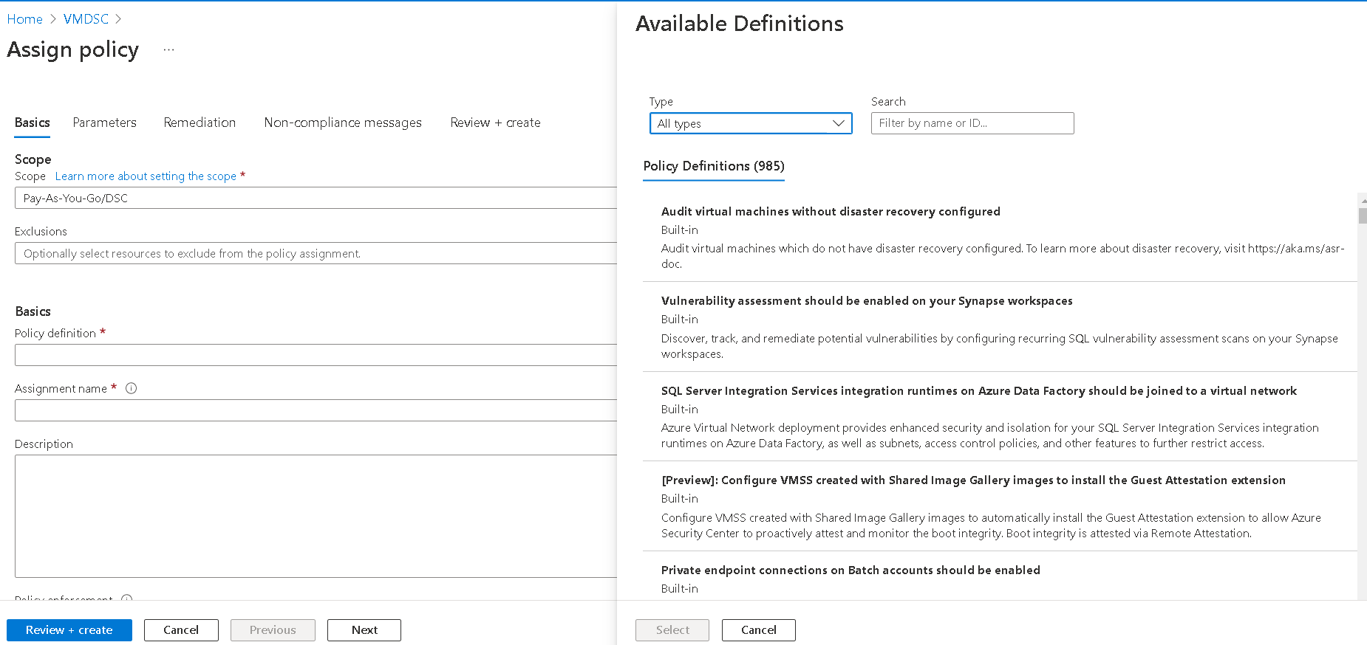Click the Exclusions resource selection field
The image size is (1367, 645).
(316, 253)
